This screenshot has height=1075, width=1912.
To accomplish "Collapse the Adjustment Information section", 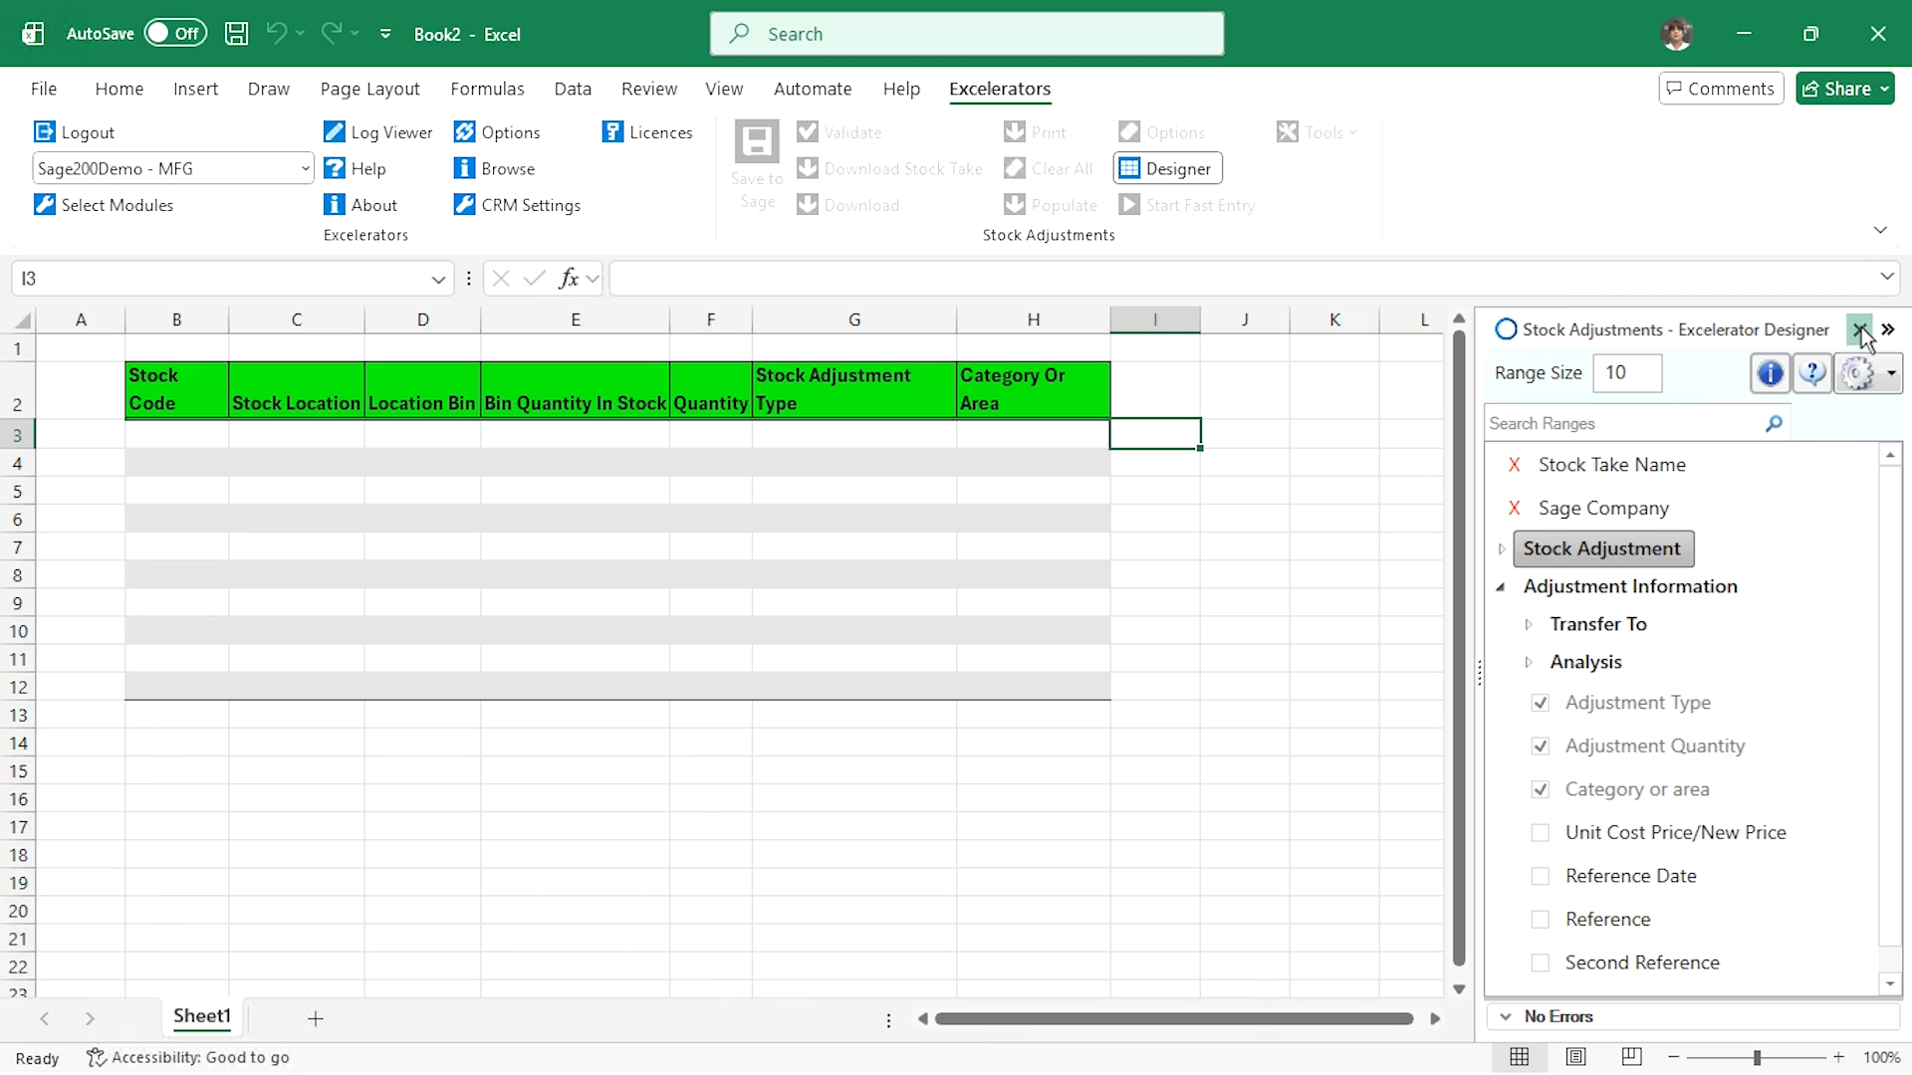I will click(x=1502, y=587).
